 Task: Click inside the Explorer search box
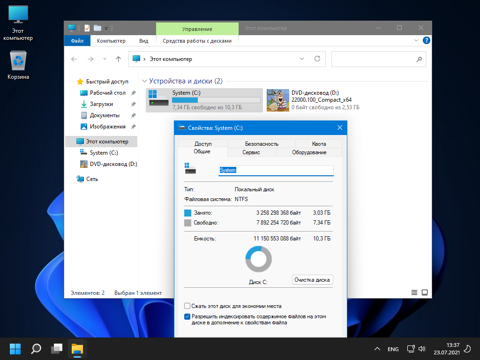(x=379, y=59)
